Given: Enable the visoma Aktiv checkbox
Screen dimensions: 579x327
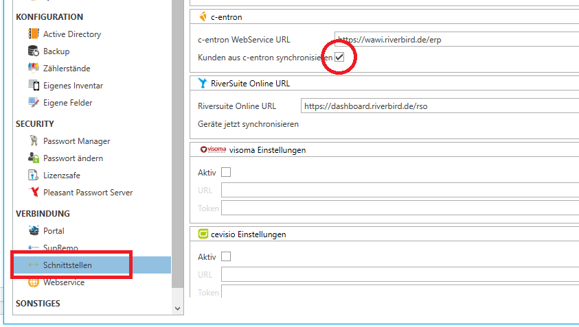Looking at the screenshot, I should click(226, 172).
